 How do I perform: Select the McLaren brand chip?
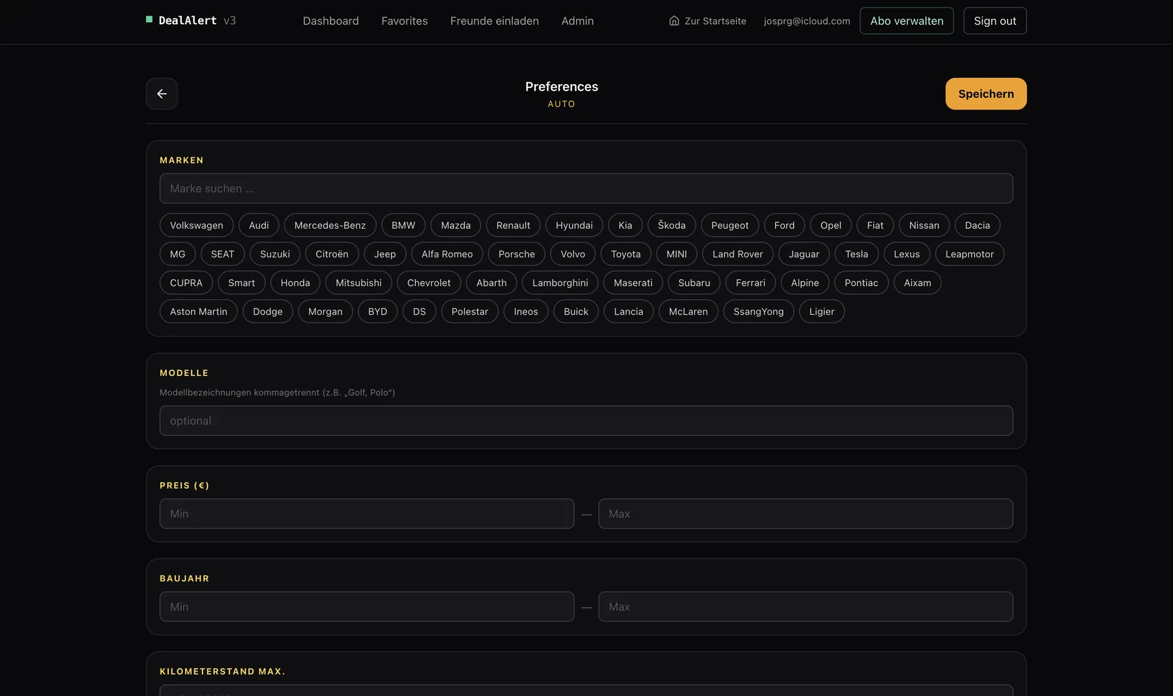click(688, 312)
